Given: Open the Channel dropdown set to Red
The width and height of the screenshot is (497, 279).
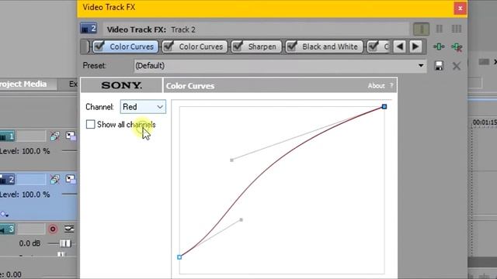Looking at the screenshot, I should click(143, 107).
